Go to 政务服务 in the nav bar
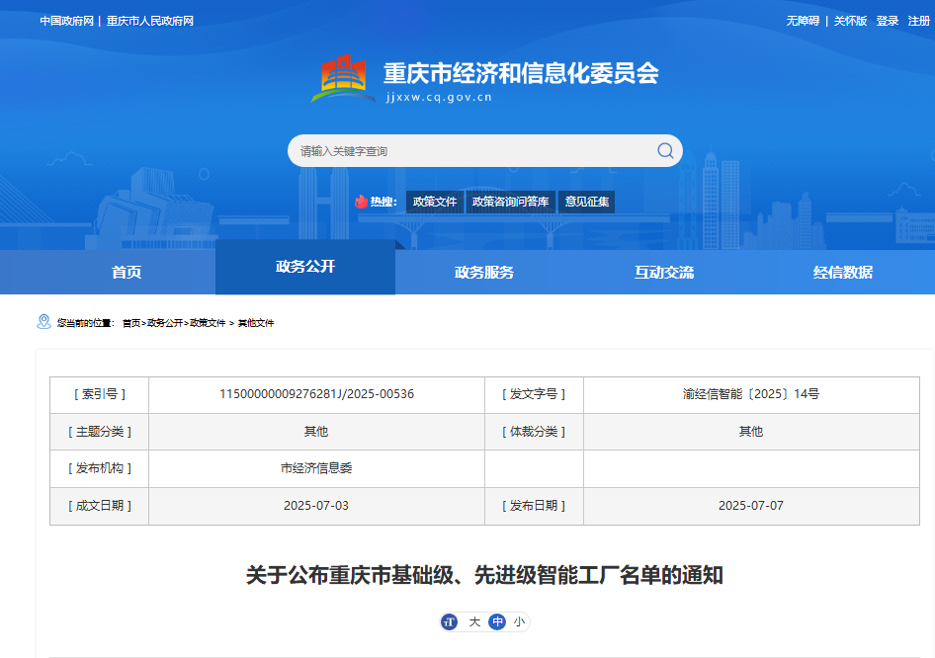This screenshot has width=935, height=658. (484, 272)
